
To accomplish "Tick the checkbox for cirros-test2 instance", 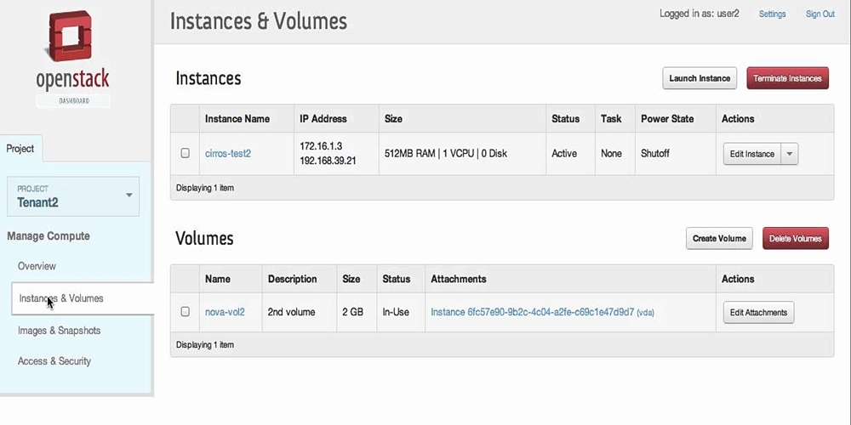I will (x=186, y=154).
